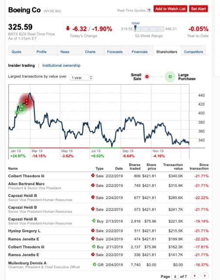Viewport: 220px width, 280px height.
Task: Click the Real-Time Quotes help icon
Action: pyautogui.click(x=149, y=10)
